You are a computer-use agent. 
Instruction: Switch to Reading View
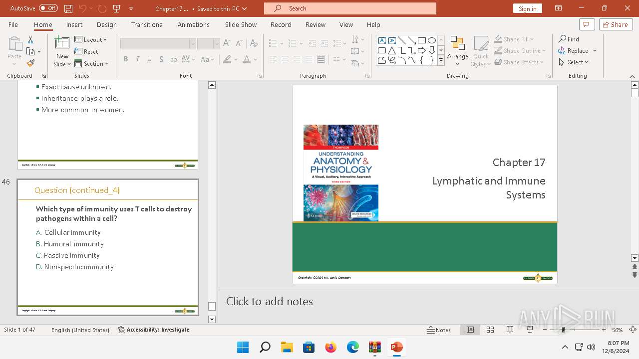[510, 330]
